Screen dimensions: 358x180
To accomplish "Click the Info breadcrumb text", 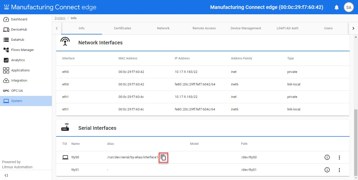I will [73, 18].
